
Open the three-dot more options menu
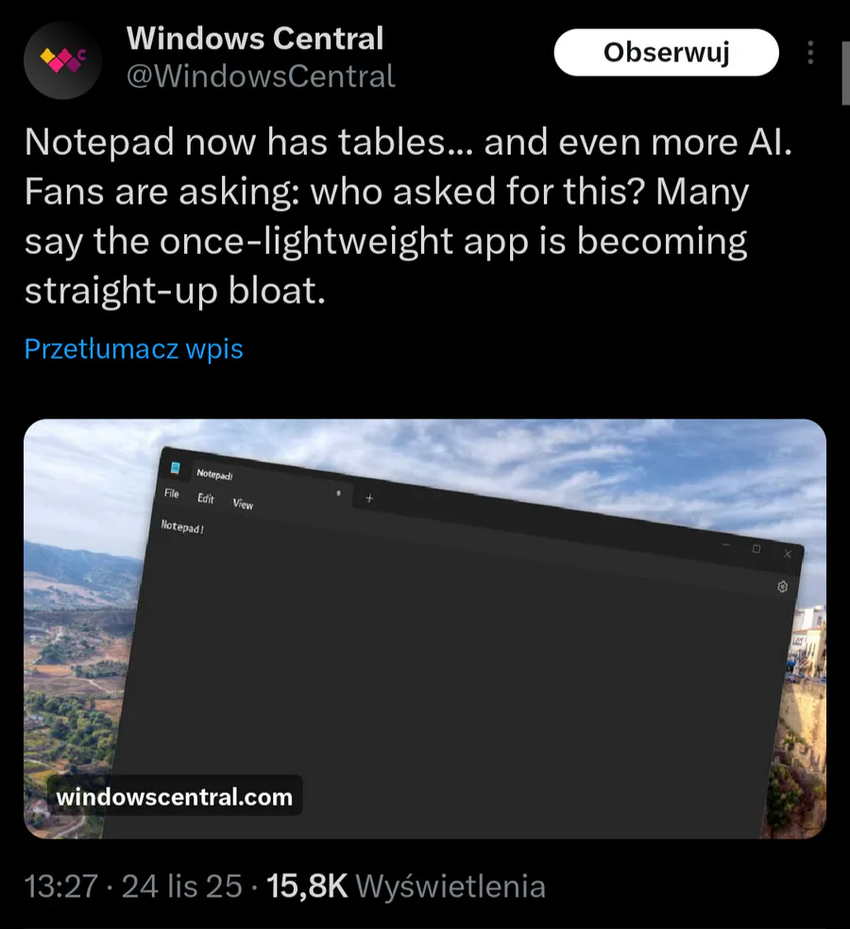pyautogui.click(x=810, y=53)
